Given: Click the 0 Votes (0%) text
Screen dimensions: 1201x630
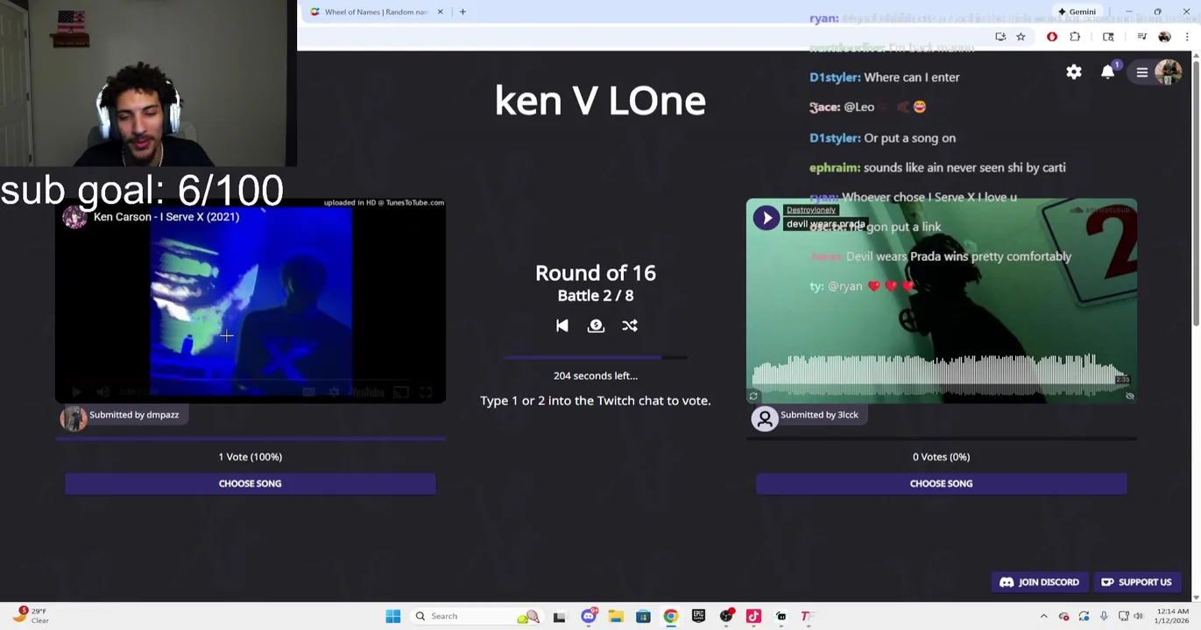Looking at the screenshot, I should pyautogui.click(x=941, y=457).
